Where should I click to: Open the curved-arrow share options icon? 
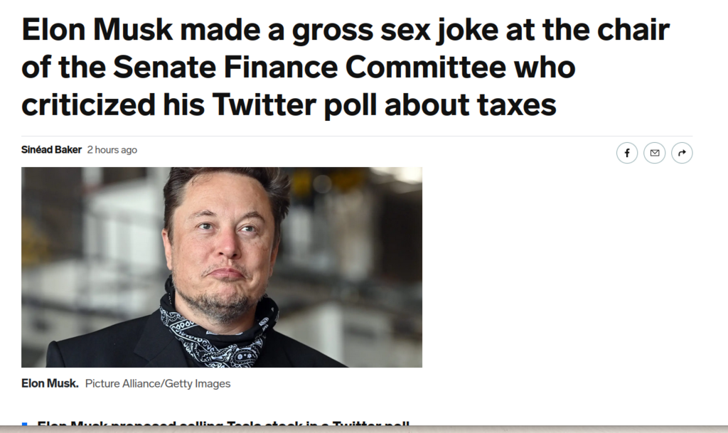pyautogui.click(x=682, y=153)
